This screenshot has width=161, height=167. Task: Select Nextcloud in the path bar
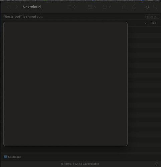tap(15, 157)
